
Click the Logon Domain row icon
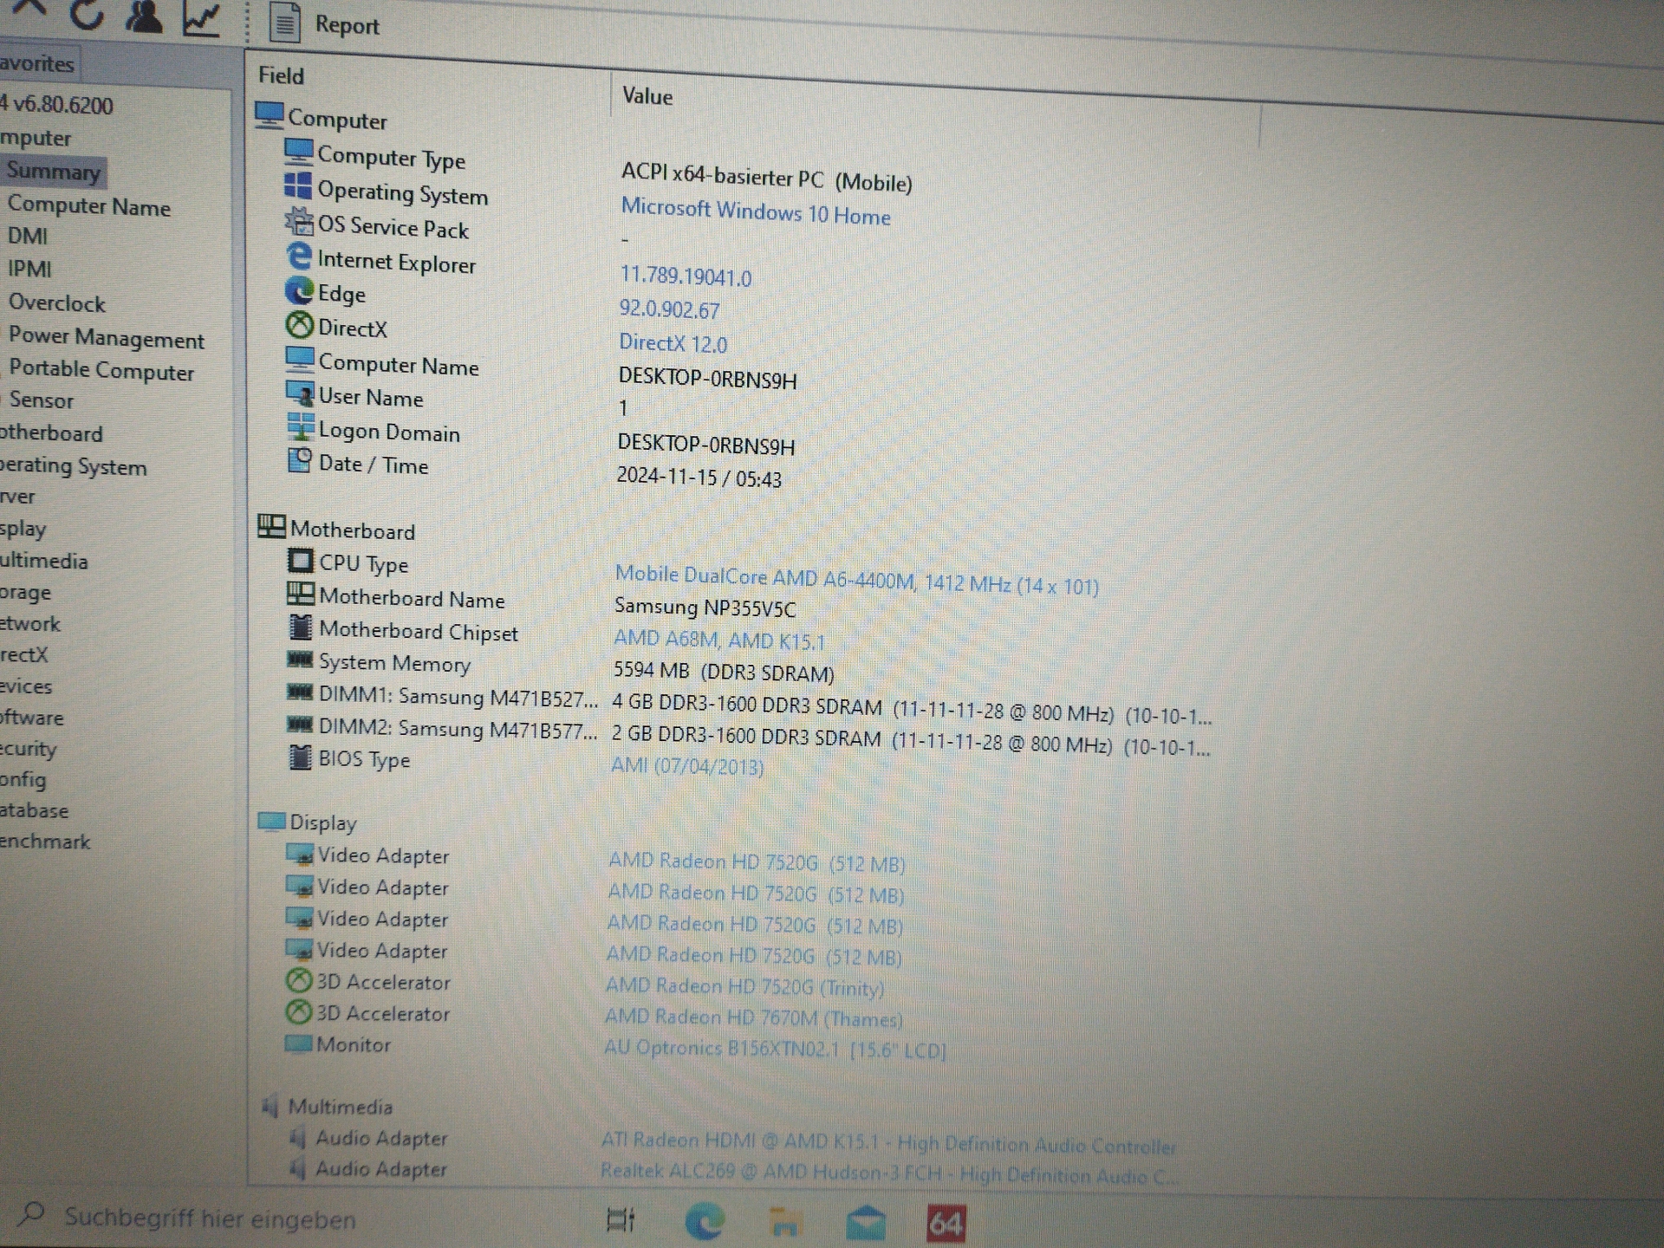tap(301, 426)
